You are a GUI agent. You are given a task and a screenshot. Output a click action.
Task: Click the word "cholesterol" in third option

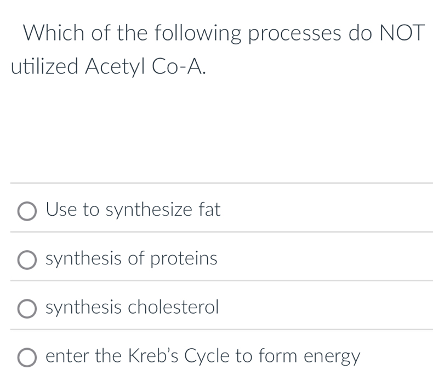173,308
